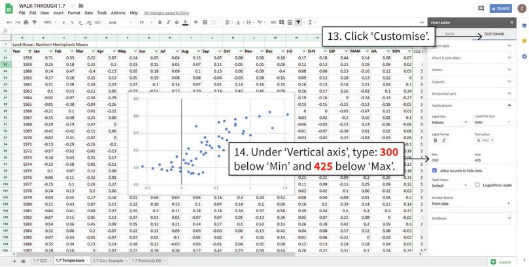The image size is (529, 267).
Task: Expand the Series section
Action: click(471, 70)
